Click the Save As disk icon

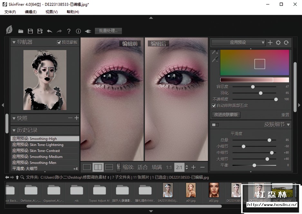(40, 31)
